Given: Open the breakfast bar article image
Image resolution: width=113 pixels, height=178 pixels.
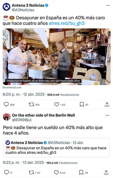Looking at the screenshot, I should click(56, 57).
